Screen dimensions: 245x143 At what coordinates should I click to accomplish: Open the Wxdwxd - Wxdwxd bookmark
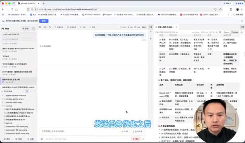[91, 15]
